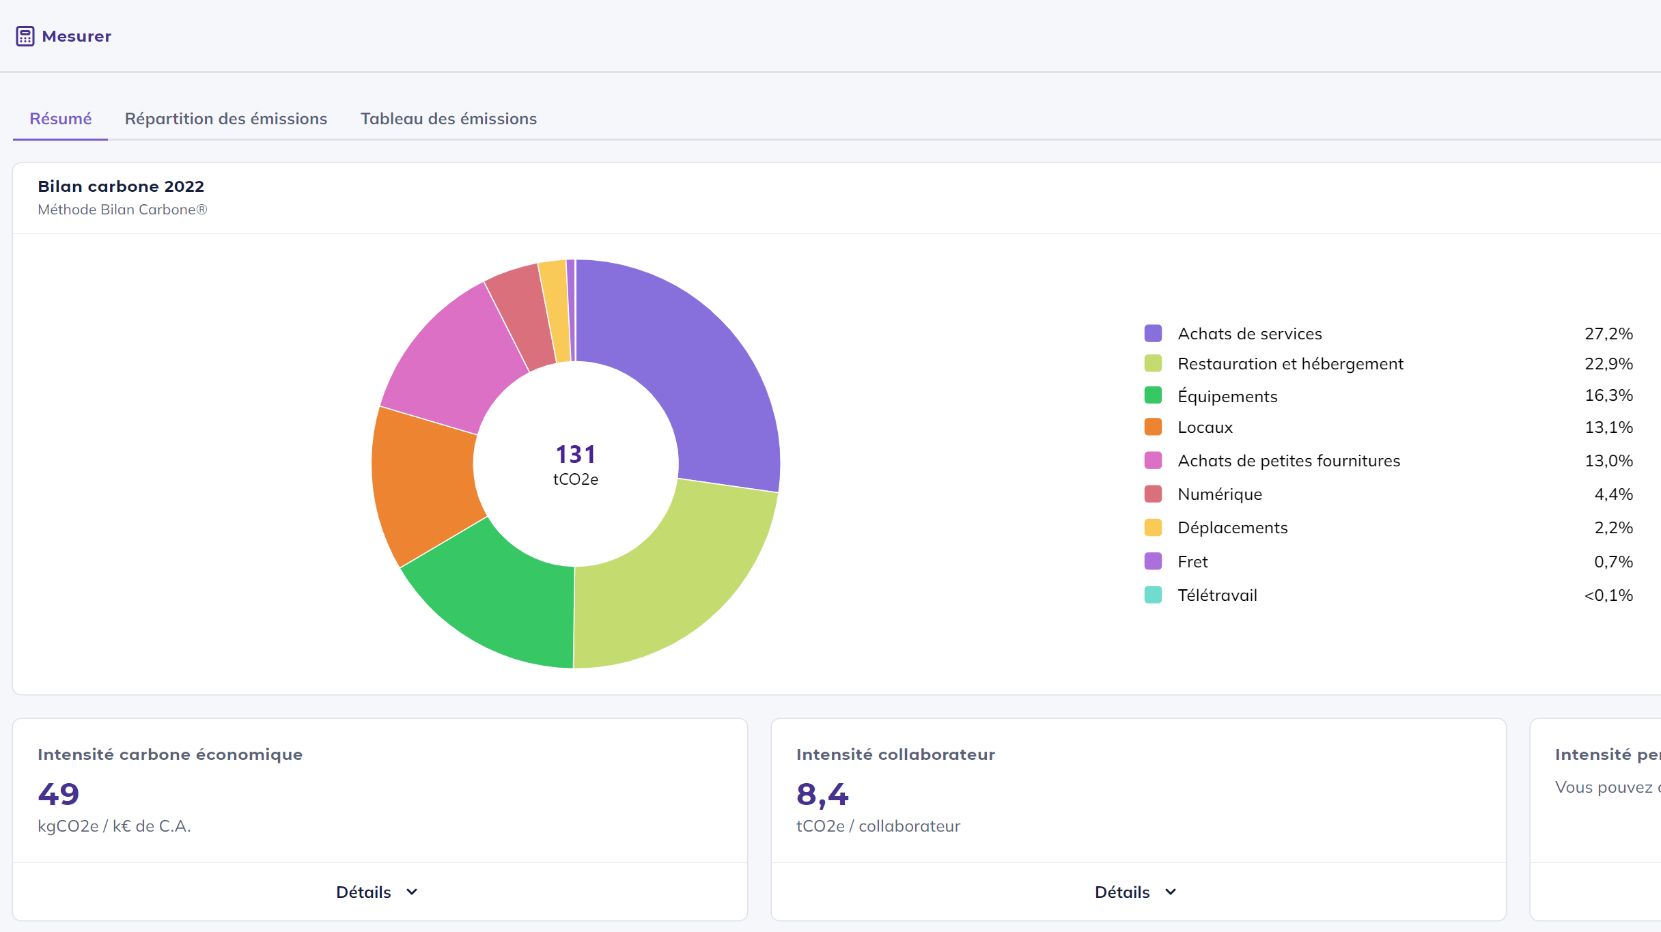Click the Mesurer header link

[x=76, y=36]
